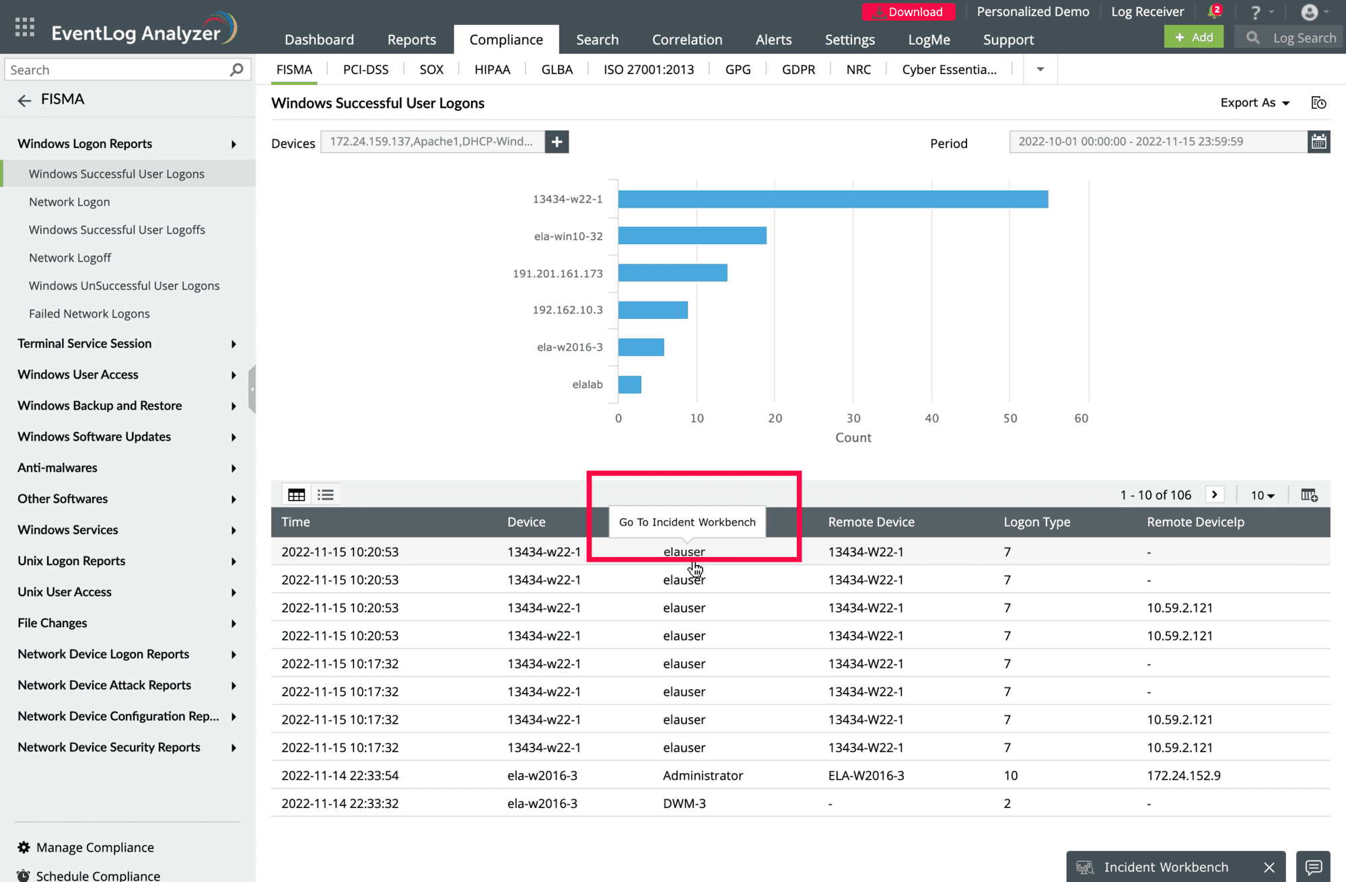Click the schedule report icon beside Export As
This screenshot has width=1346, height=882.
point(1318,103)
